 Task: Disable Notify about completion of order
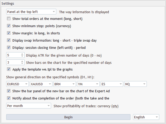coord(9,98)
